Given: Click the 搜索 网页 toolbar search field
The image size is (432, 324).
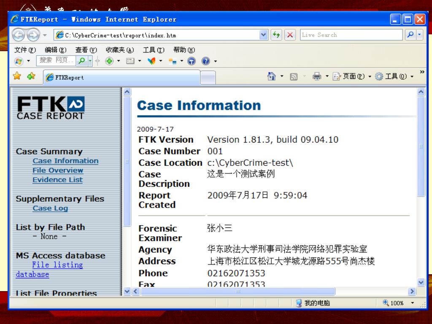Looking at the screenshot, I should [x=56, y=60].
